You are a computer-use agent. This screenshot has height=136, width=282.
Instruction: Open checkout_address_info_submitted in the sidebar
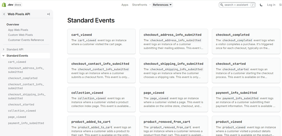coord(26,70)
